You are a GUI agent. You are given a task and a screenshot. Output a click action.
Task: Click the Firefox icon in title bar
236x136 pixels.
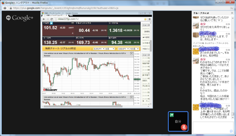click(x=3, y=3)
